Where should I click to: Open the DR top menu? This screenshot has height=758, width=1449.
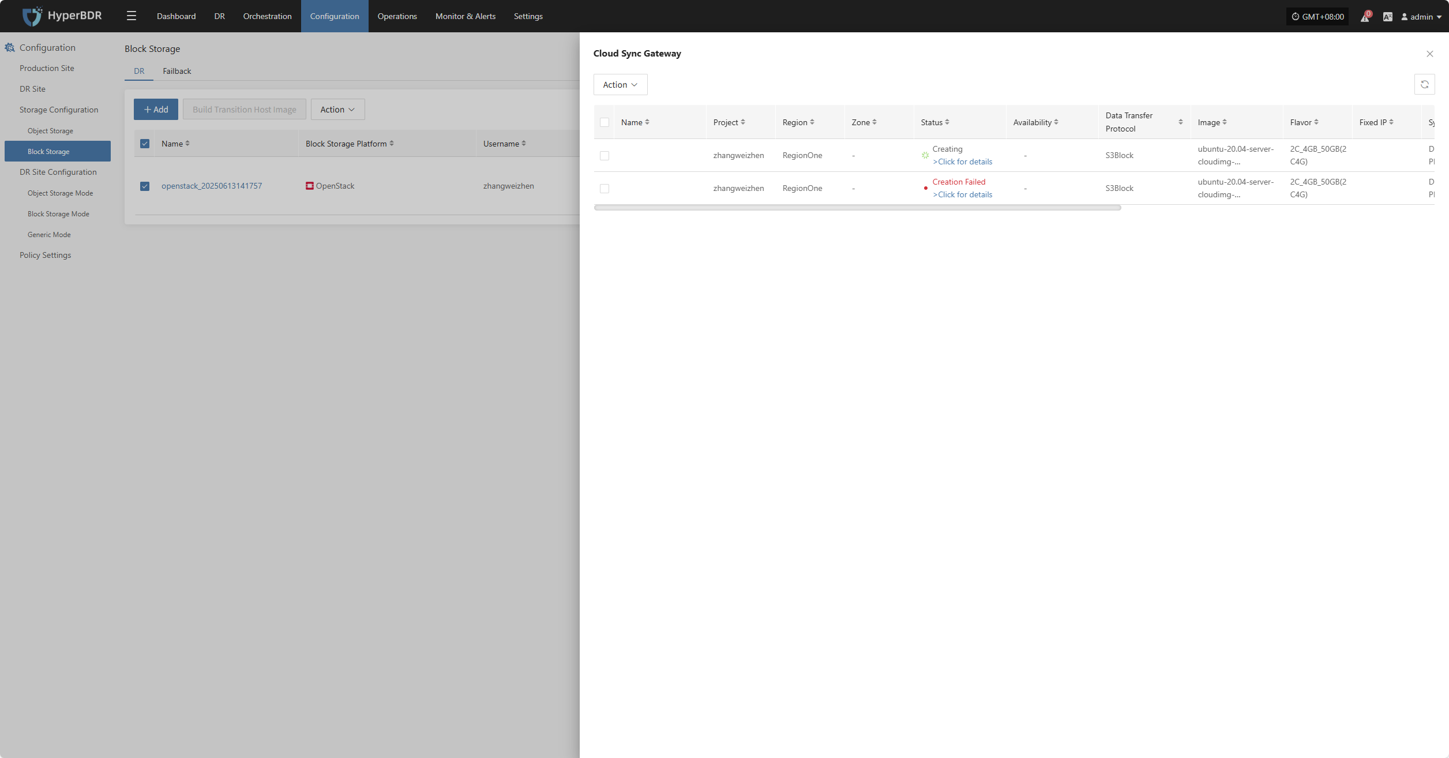click(219, 16)
